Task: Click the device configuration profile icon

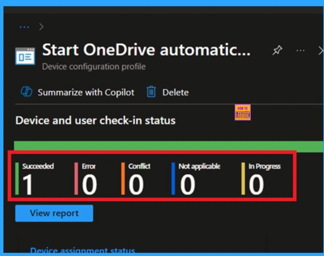Action: (25, 55)
